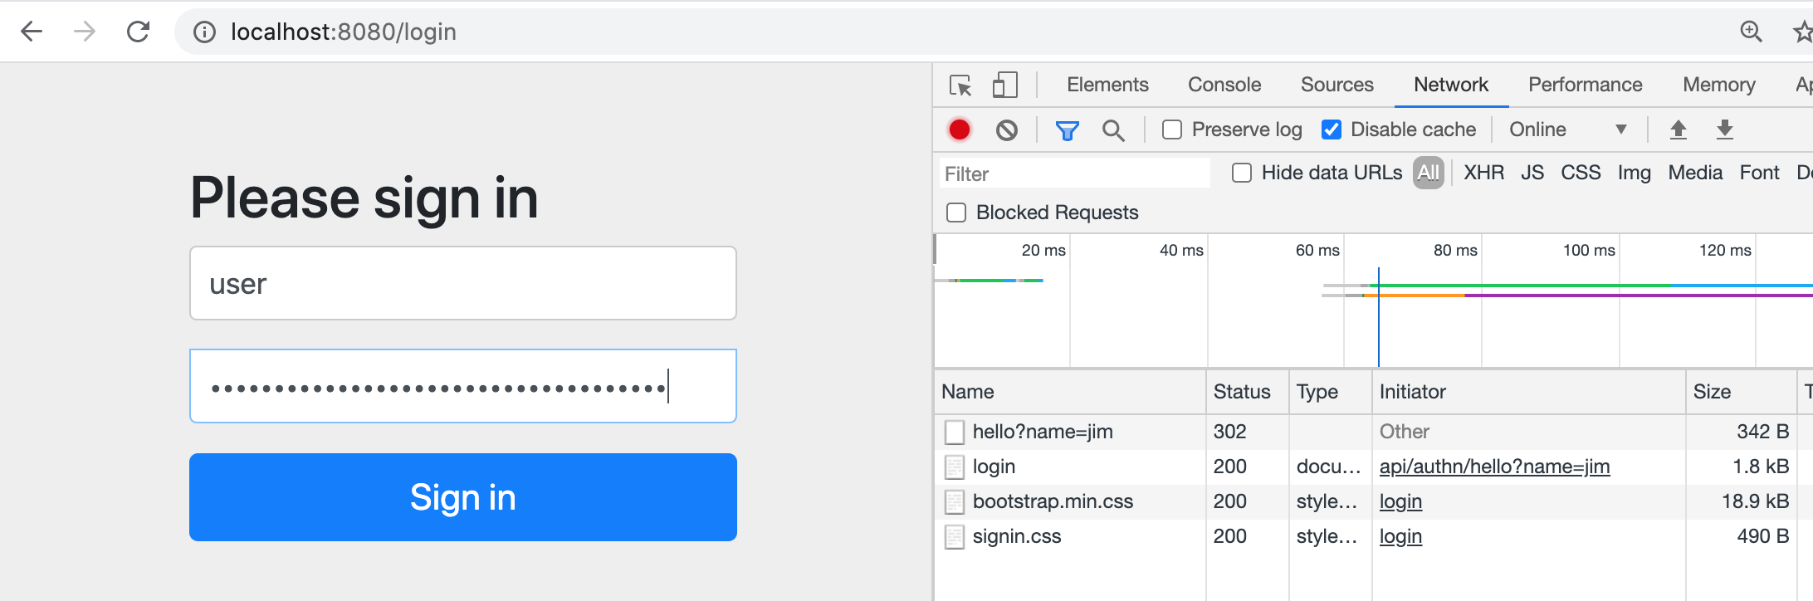This screenshot has height=601, width=1813.
Task: Export HAR file with the download arrow
Action: [1725, 129]
